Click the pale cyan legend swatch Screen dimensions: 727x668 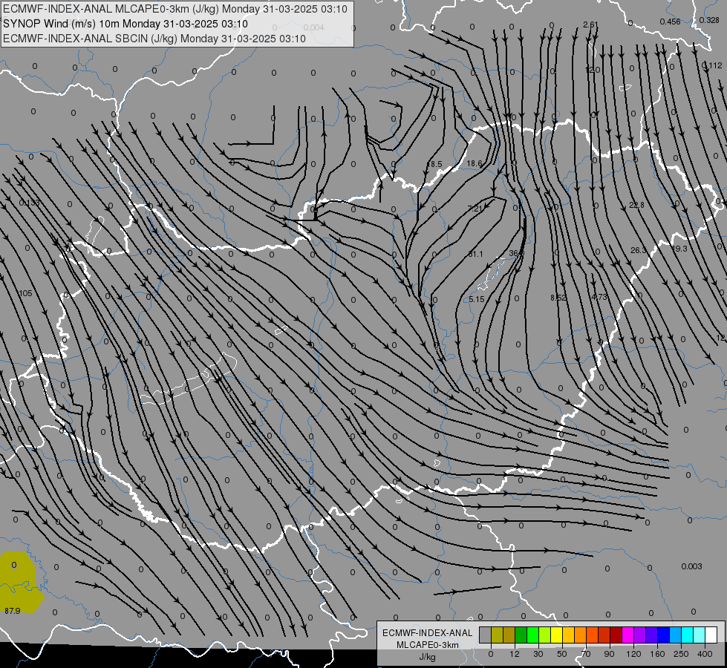click(x=700, y=635)
